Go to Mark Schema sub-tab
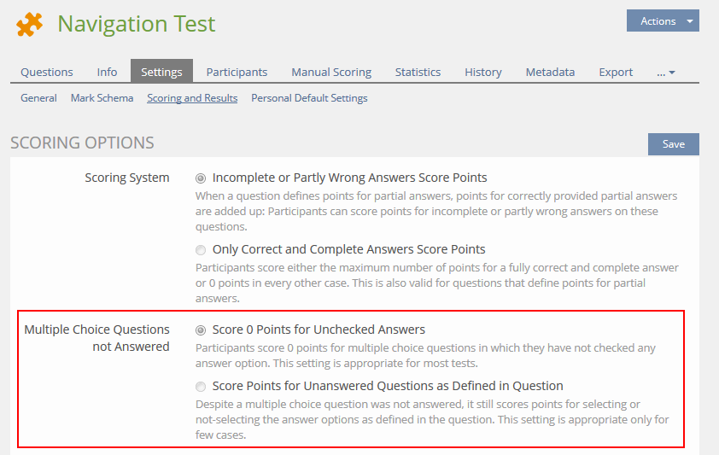 tap(102, 98)
